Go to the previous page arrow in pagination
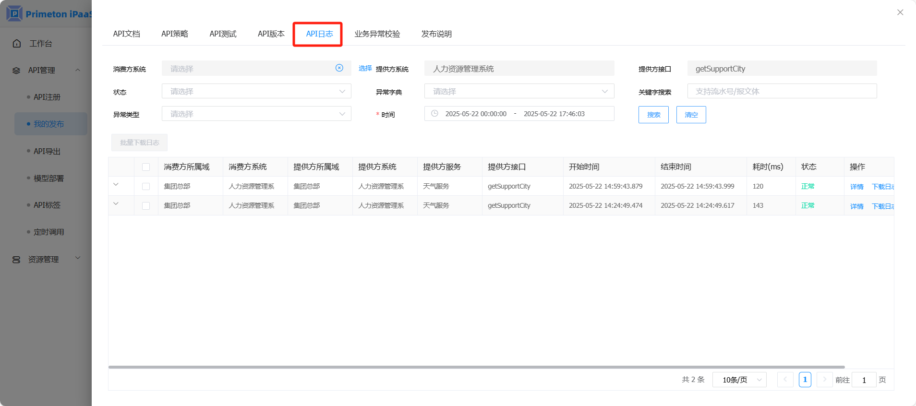The width and height of the screenshot is (916, 406). [785, 380]
